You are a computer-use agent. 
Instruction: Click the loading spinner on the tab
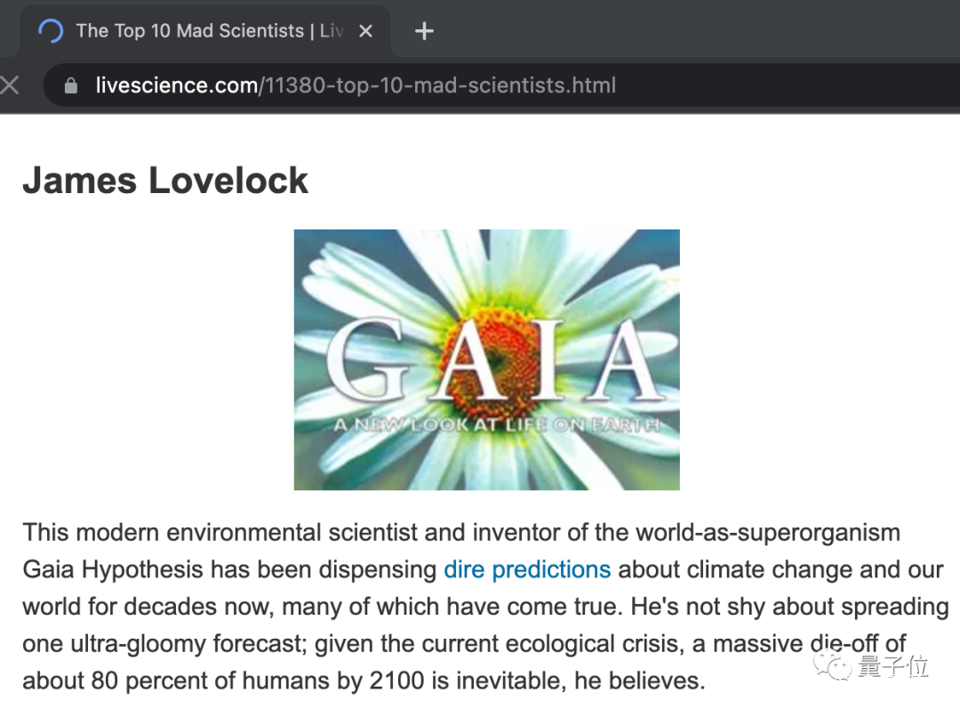tap(51, 31)
